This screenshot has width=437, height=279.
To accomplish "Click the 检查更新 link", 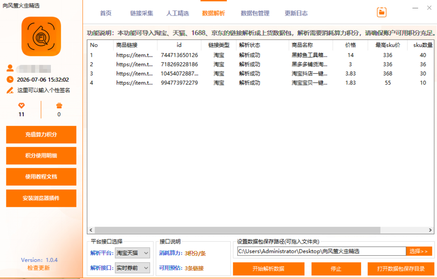I will click(x=39, y=268).
